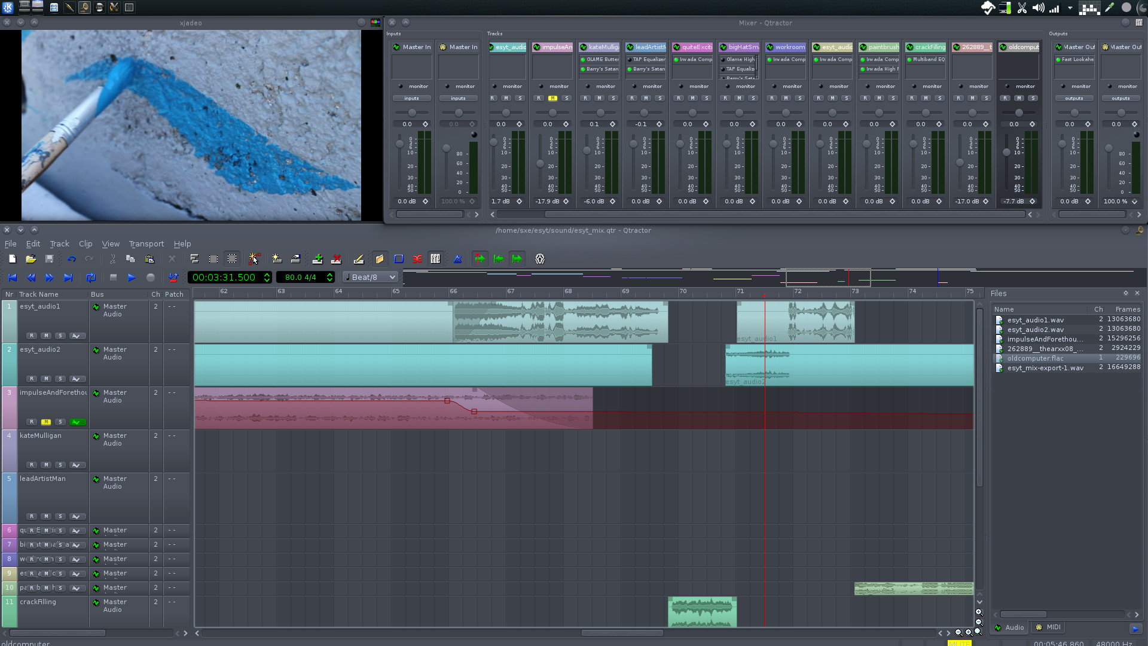Click the Rewind transport icon
The image size is (1148, 646).
point(31,278)
